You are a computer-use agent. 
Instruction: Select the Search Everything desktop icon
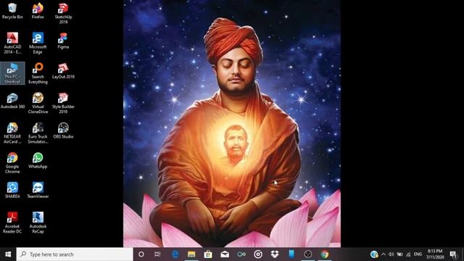click(38, 73)
